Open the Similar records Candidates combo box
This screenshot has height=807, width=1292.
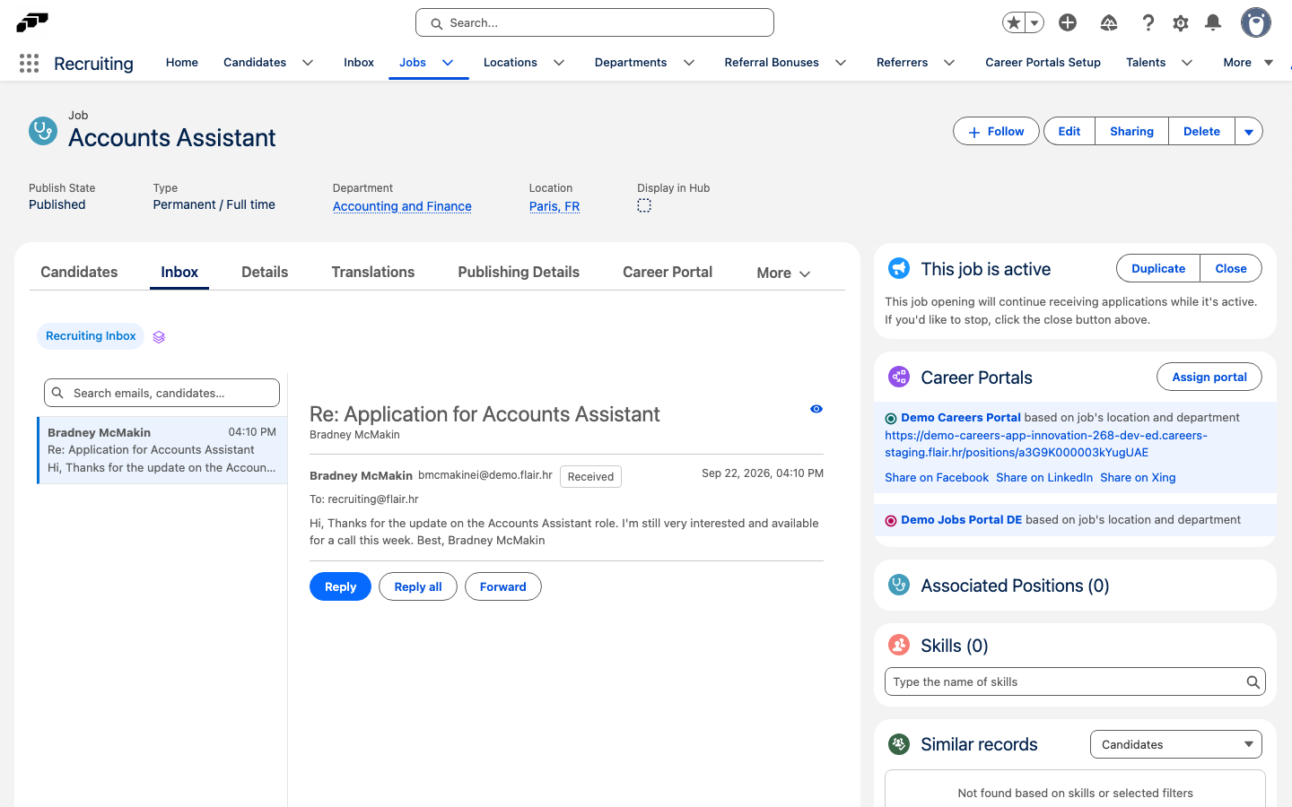[1175, 744]
